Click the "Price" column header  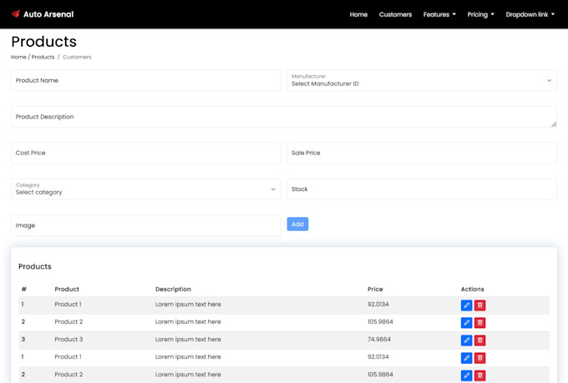[375, 289]
